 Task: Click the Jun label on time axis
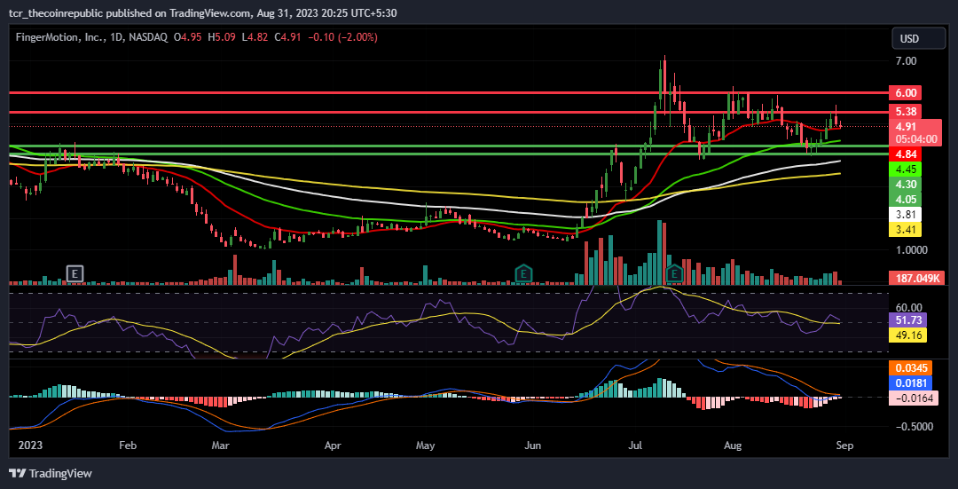point(533,445)
